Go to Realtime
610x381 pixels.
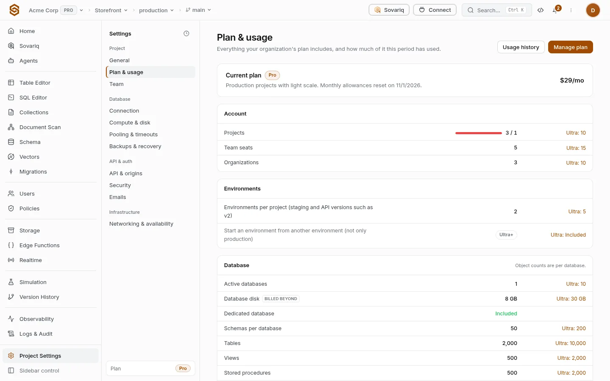[51, 260]
